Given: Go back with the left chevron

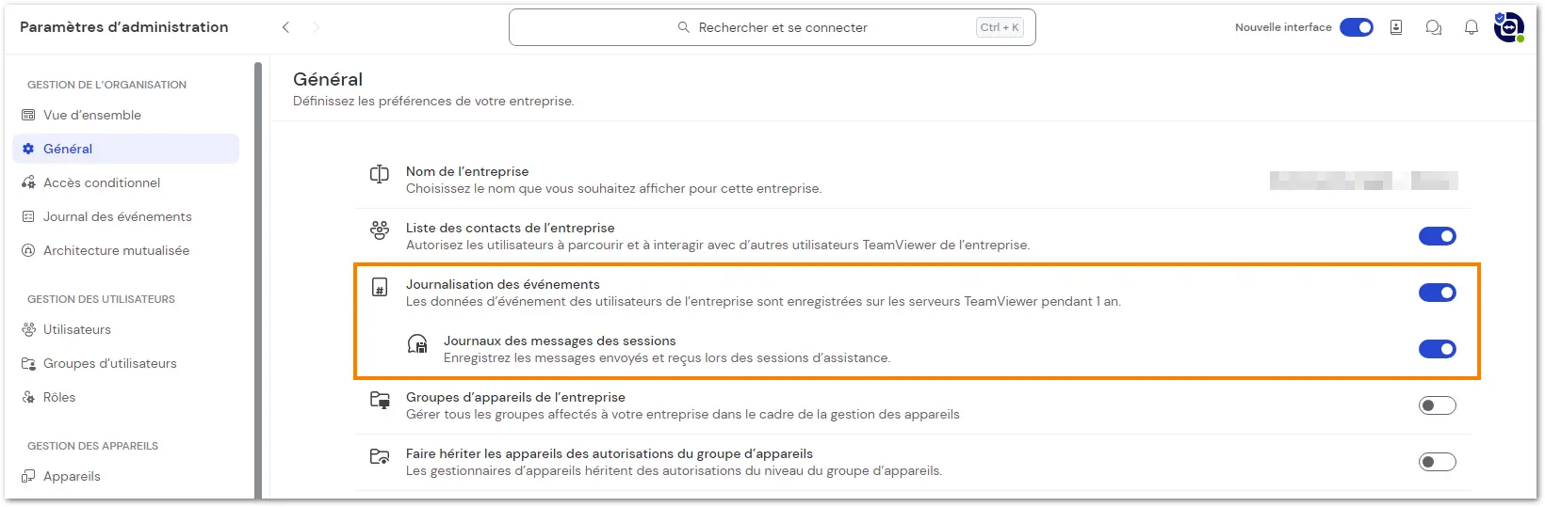Looking at the screenshot, I should pos(285,27).
